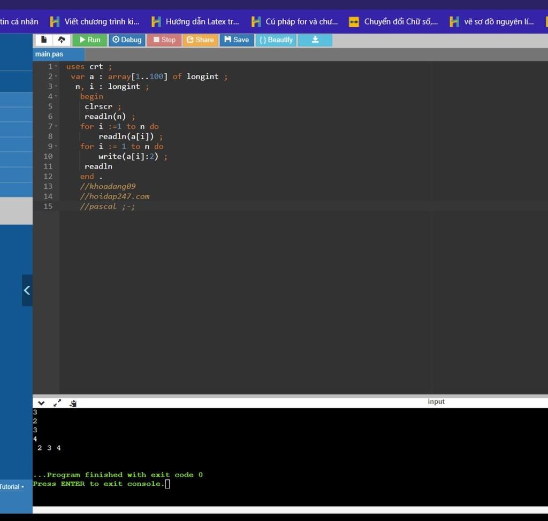
Task: Share the code project
Action: [200, 40]
